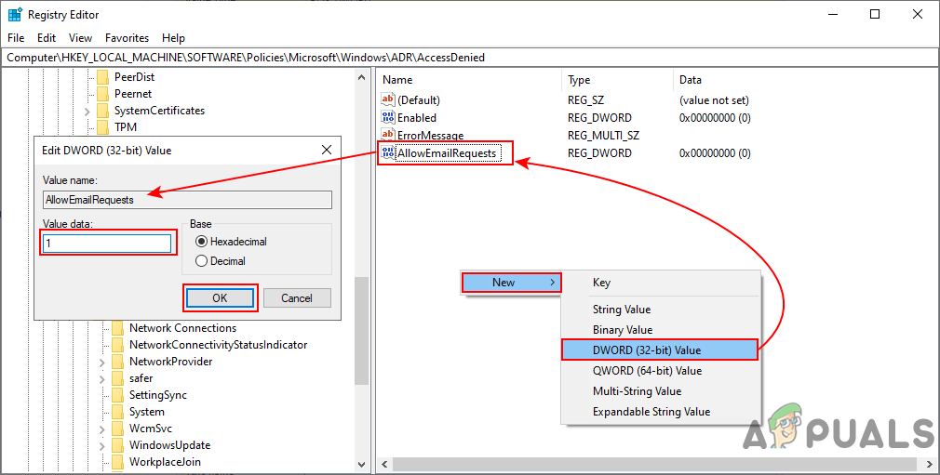This screenshot has width=940, height=475.
Task: Choose QWORD (64-bit) Value from submenu
Action: [x=661, y=371]
